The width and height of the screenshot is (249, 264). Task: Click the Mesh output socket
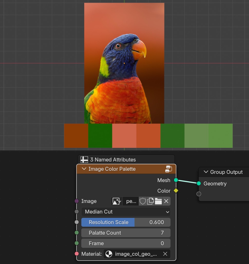[x=176, y=180]
